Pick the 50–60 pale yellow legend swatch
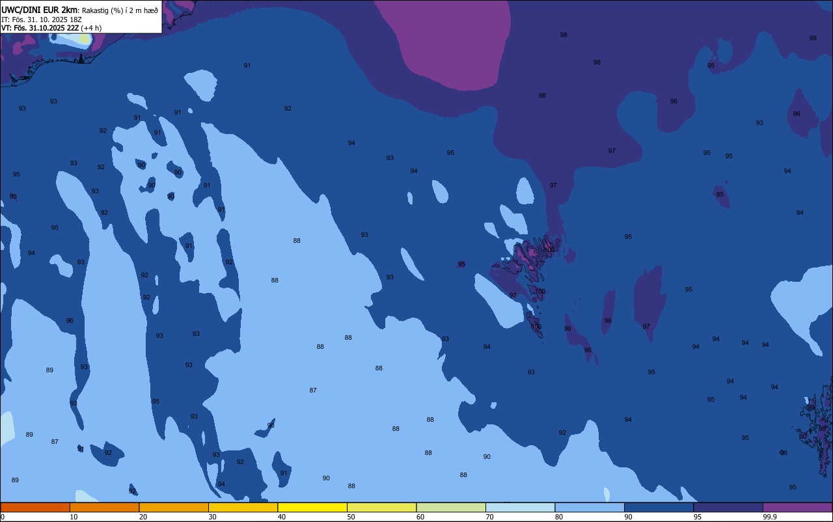 (x=381, y=507)
